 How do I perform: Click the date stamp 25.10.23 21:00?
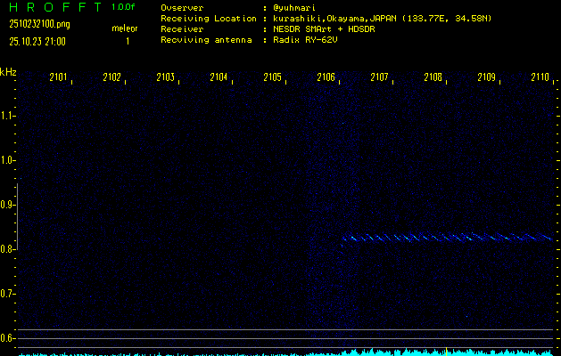point(37,42)
